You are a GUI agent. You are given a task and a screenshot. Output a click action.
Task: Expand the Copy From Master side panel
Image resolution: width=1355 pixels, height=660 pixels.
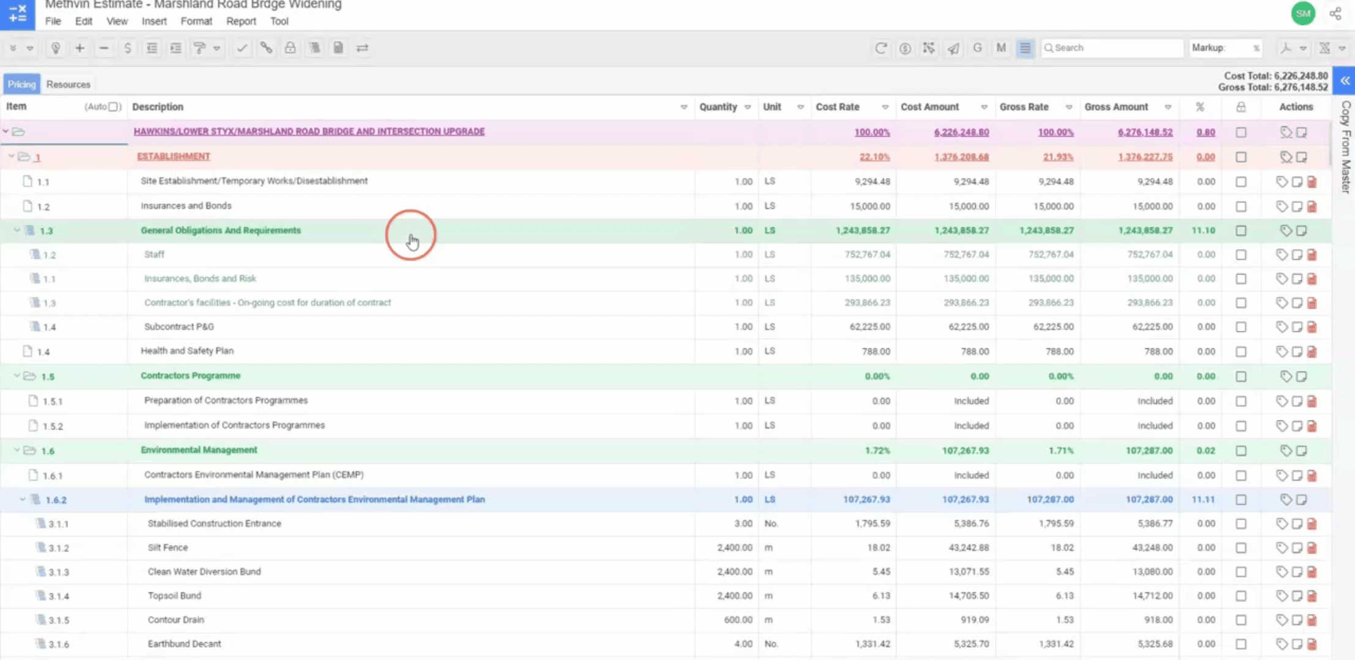coord(1345,81)
